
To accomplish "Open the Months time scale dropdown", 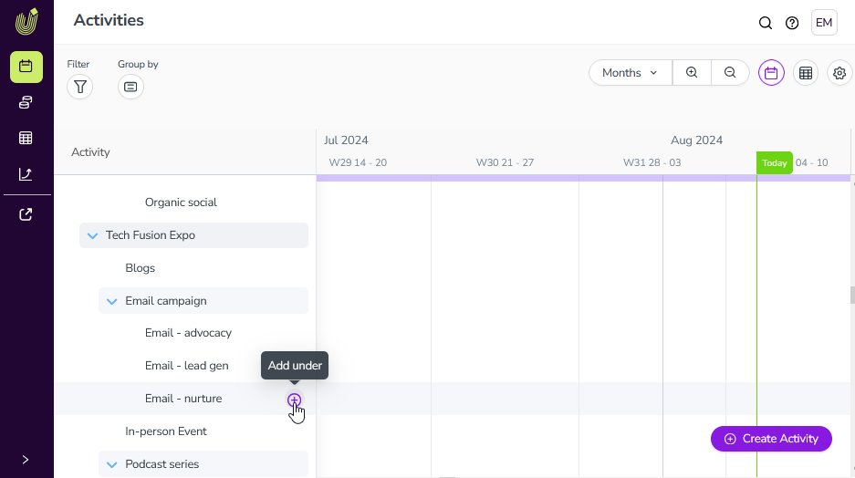I will coord(631,73).
